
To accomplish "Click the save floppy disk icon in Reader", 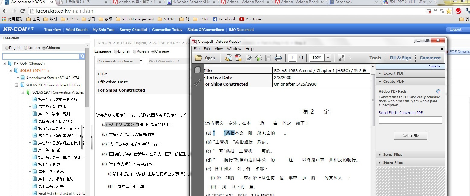I will pyautogui.click(x=268, y=58).
